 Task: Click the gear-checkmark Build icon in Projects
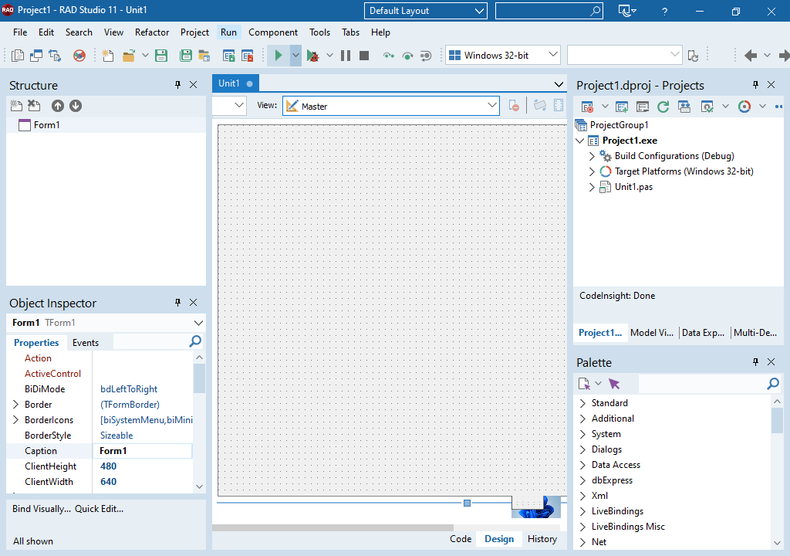[707, 107]
